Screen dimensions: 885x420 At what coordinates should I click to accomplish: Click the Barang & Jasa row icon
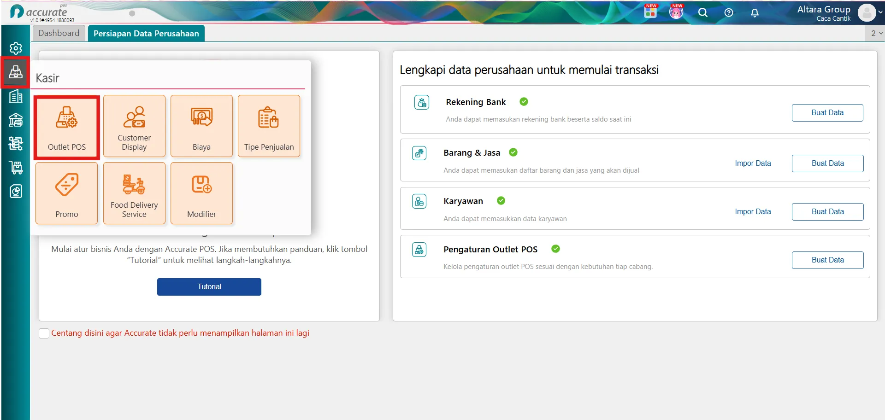click(x=419, y=153)
